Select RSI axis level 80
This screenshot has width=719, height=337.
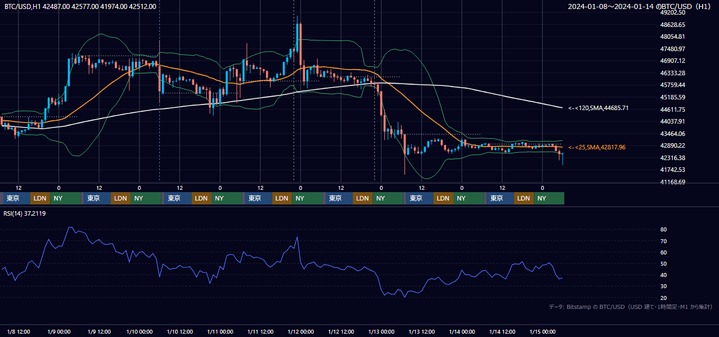664,230
